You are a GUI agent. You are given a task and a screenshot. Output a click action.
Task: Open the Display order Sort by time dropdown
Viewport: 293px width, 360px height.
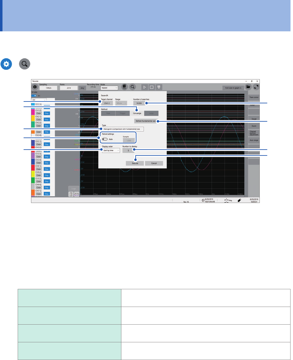111,151
